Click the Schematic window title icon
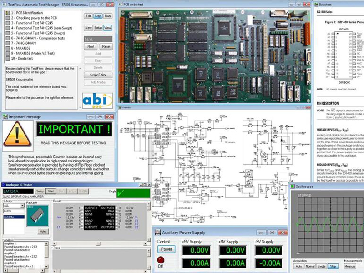Screen dimensions: 364x273 [120, 108]
